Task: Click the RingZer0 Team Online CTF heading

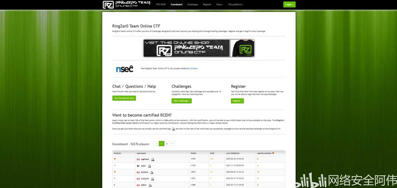Action: pos(136,26)
